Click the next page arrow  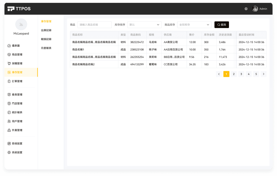(x=263, y=74)
